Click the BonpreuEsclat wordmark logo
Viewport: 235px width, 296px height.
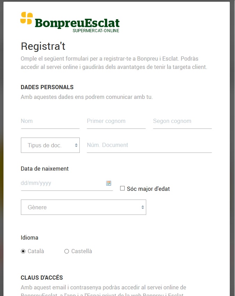77,23
